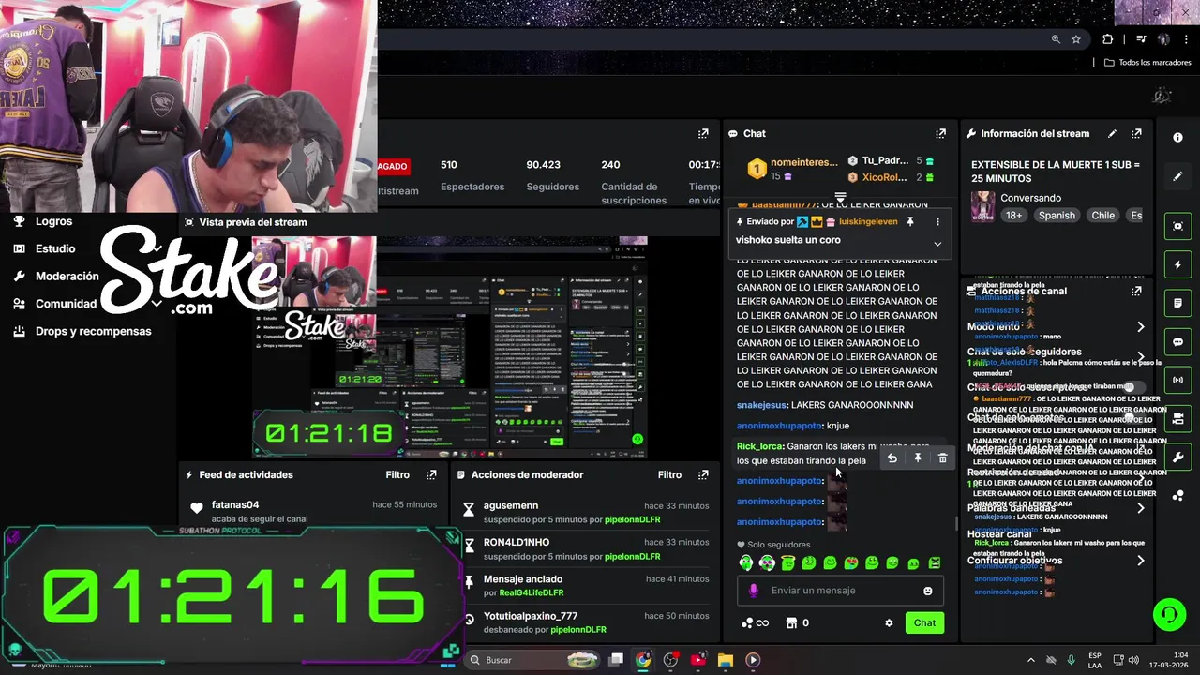The width and height of the screenshot is (1200, 675).
Task: Open File Explorer in taskbar
Action: [725, 660]
